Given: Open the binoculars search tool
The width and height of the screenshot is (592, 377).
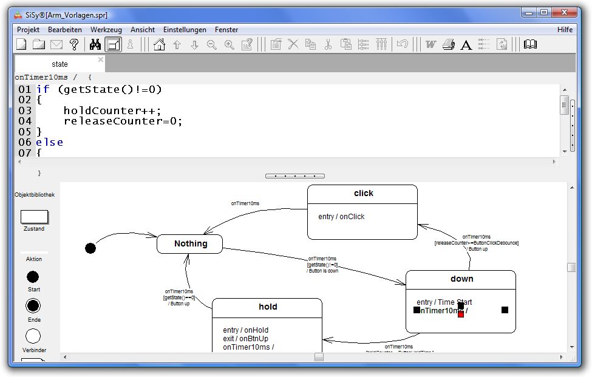Looking at the screenshot, I should point(95,44).
